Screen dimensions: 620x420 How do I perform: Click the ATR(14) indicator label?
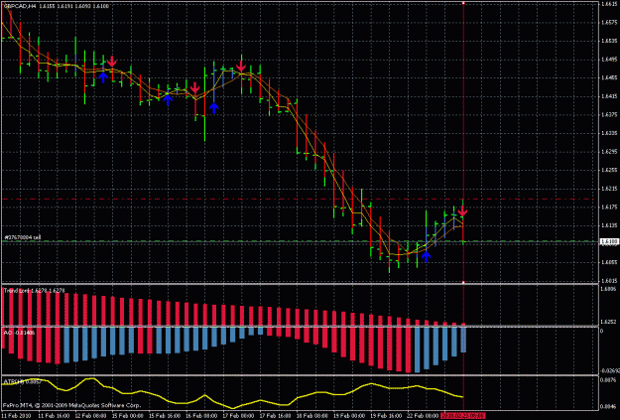pyautogui.click(x=22, y=381)
